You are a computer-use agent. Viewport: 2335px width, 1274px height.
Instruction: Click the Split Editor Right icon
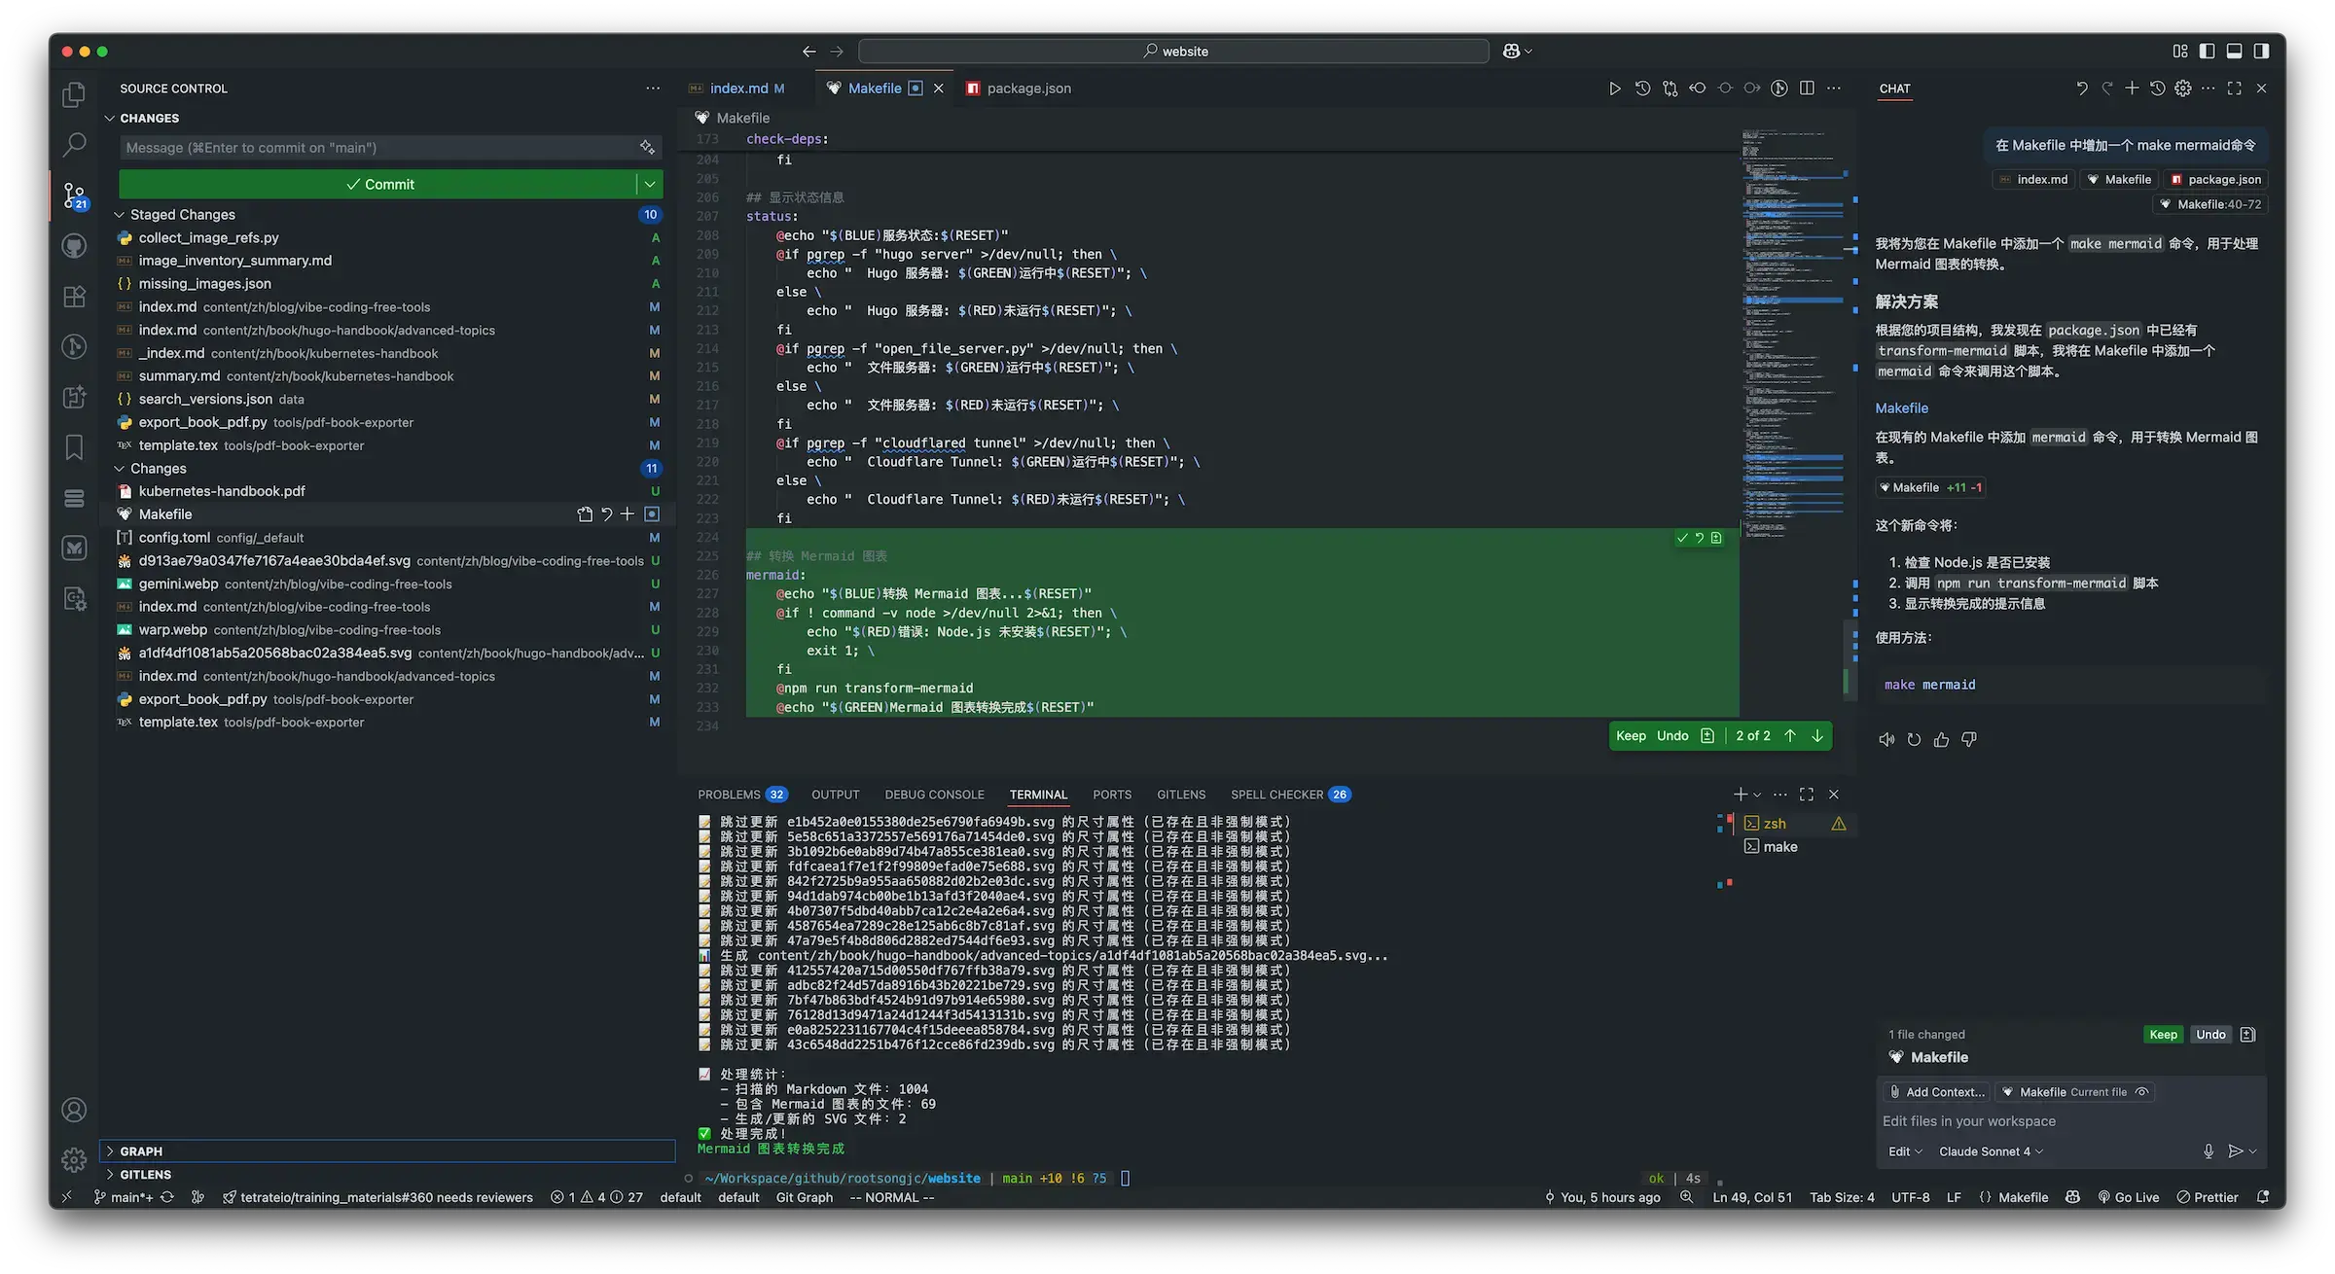[1807, 88]
